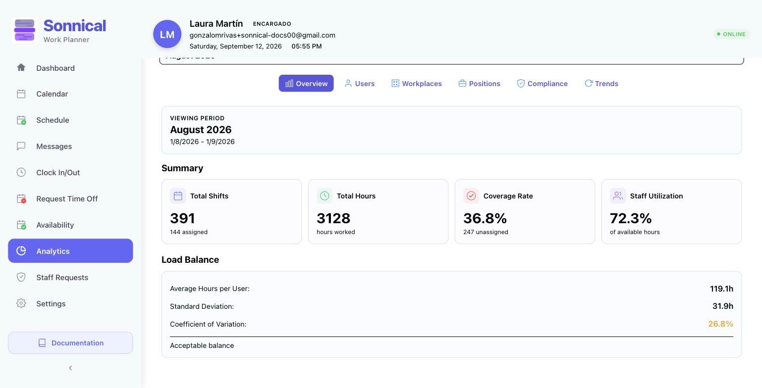Click the ONLINE status badge
762x388 pixels.
(731, 34)
